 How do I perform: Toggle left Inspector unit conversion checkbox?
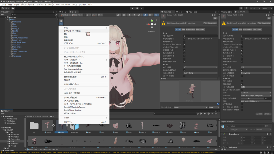click(184, 39)
